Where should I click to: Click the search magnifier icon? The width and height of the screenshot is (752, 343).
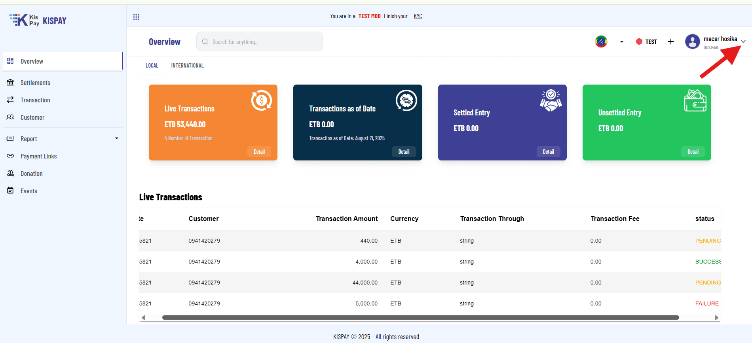pyautogui.click(x=205, y=41)
